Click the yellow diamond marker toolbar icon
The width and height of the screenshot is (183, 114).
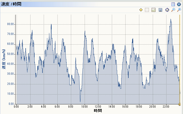pos(141,10)
